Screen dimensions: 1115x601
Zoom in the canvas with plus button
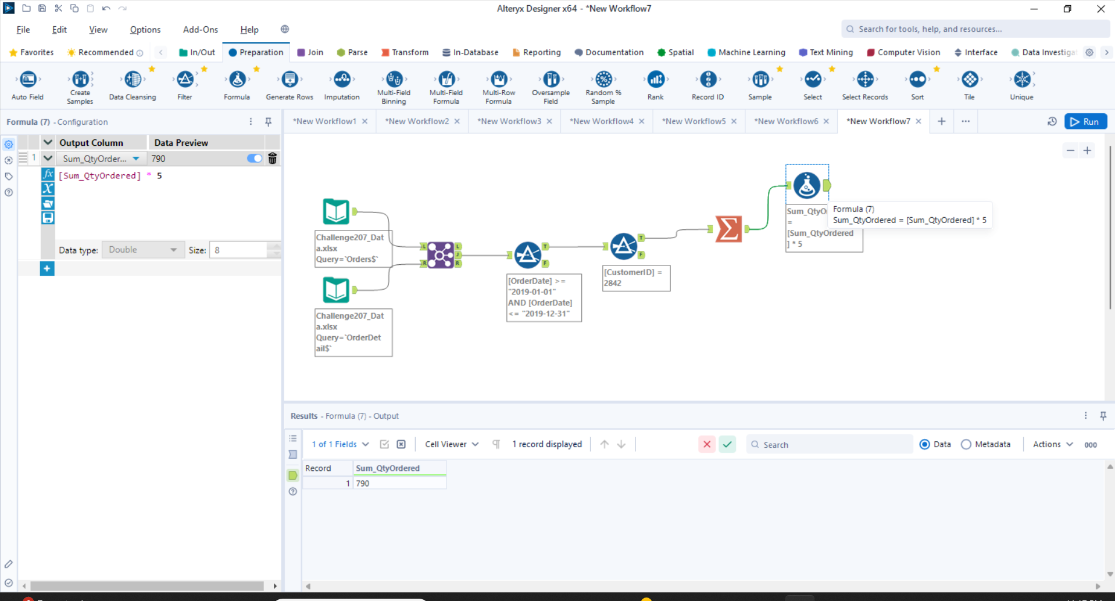tap(1088, 150)
